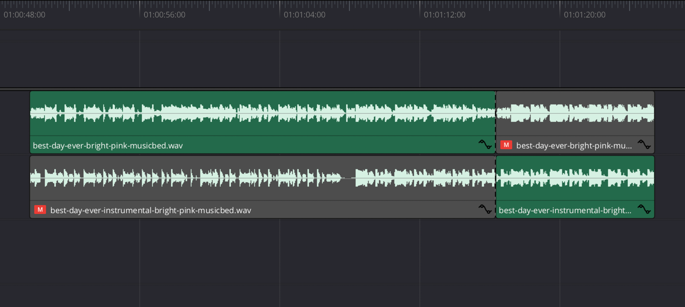
Task: Click curve icon on muted top-right clip
Action: coord(644,144)
